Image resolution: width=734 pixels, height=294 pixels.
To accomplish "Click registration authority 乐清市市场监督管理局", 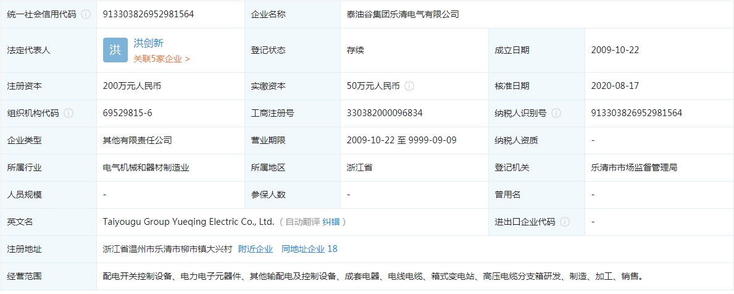I will click(x=634, y=167).
